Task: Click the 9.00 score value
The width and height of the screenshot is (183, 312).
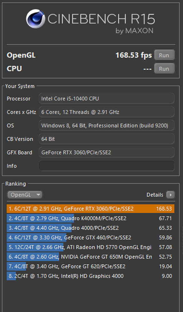Action: pos(167,276)
